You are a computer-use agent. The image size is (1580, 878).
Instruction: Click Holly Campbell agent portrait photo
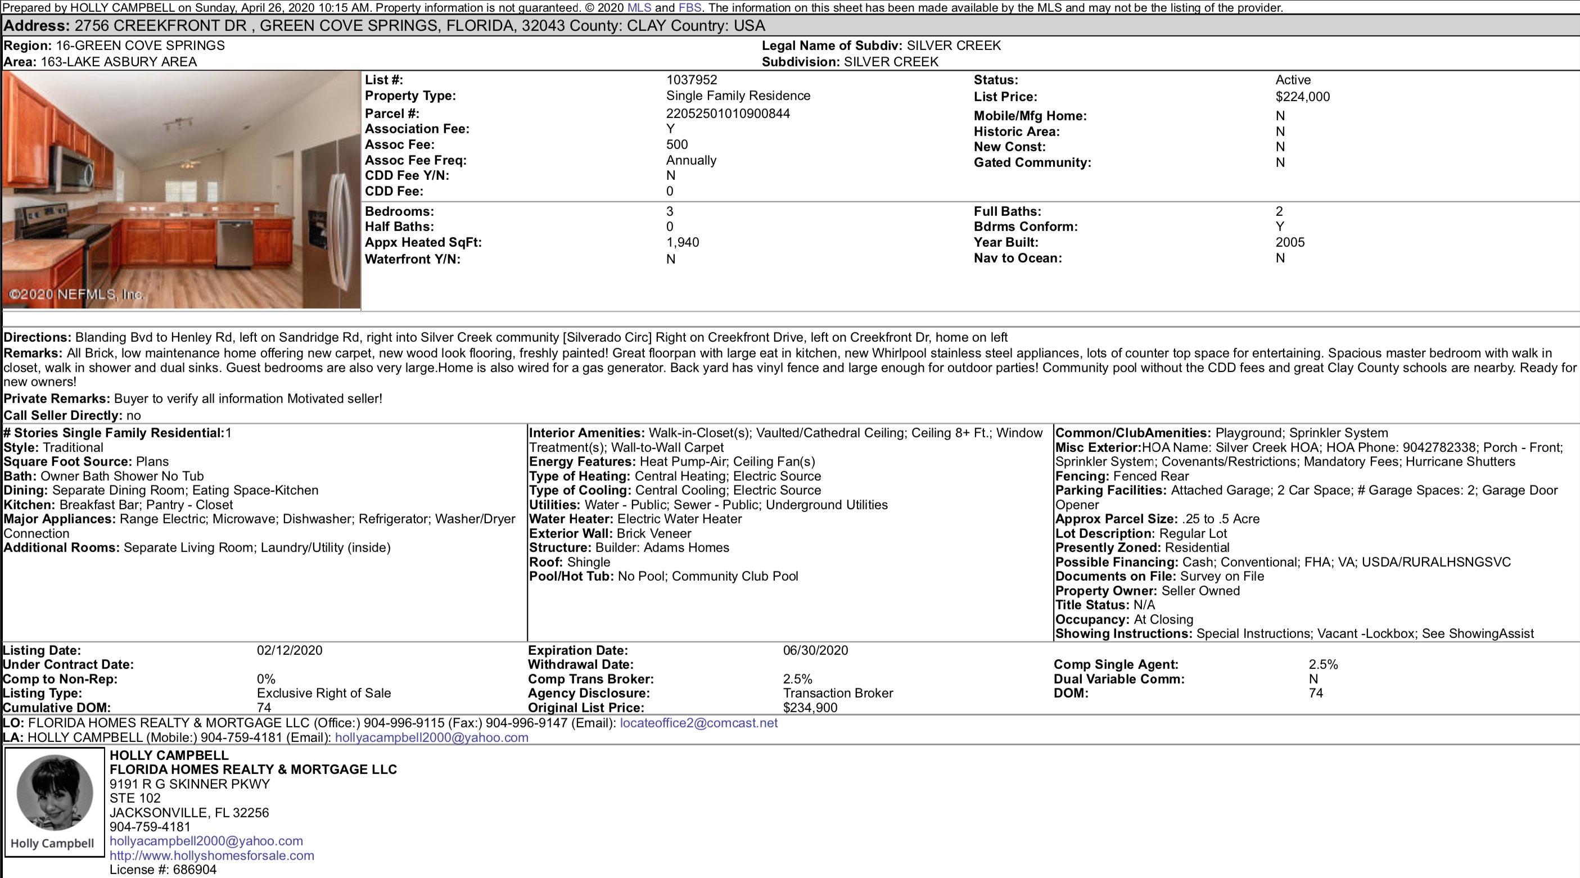click(55, 802)
